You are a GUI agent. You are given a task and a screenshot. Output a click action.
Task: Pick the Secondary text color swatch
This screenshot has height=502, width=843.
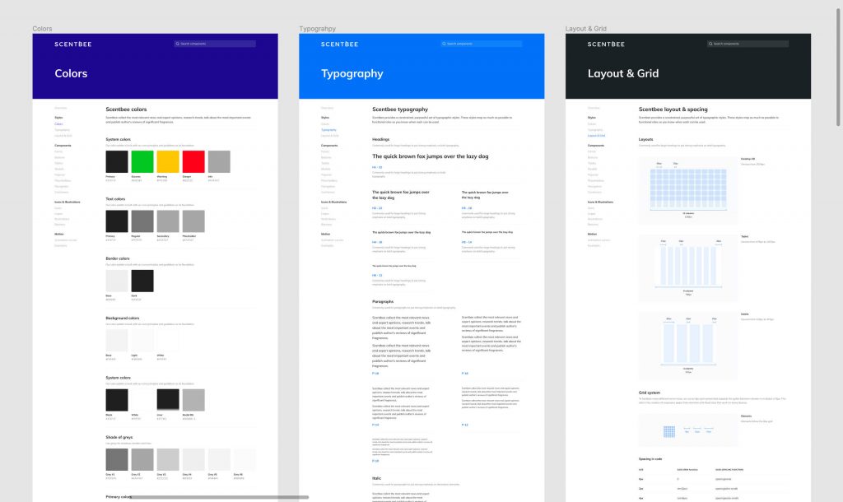(x=168, y=221)
